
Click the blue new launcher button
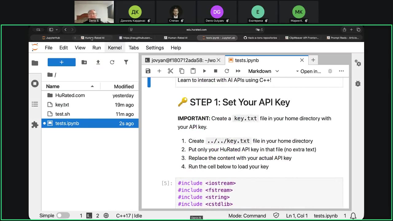(x=61, y=62)
